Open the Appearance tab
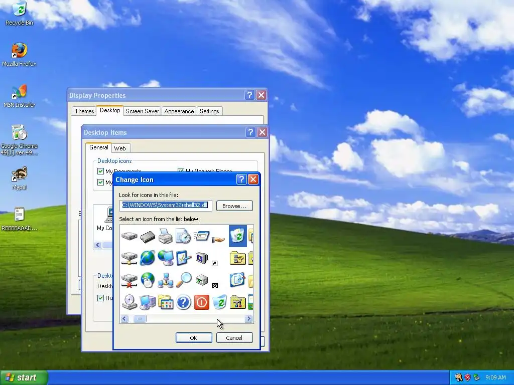Screen dimensions: 514x385 [x=179, y=111]
